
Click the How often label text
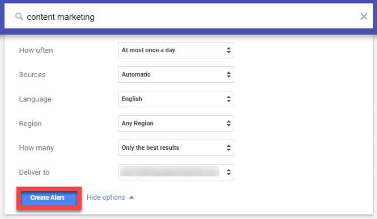coord(36,50)
